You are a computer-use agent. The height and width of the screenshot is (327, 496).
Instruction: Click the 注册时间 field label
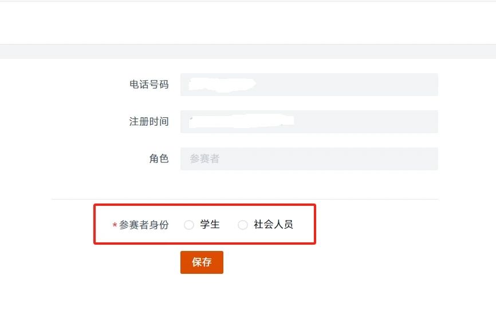(149, 122)
